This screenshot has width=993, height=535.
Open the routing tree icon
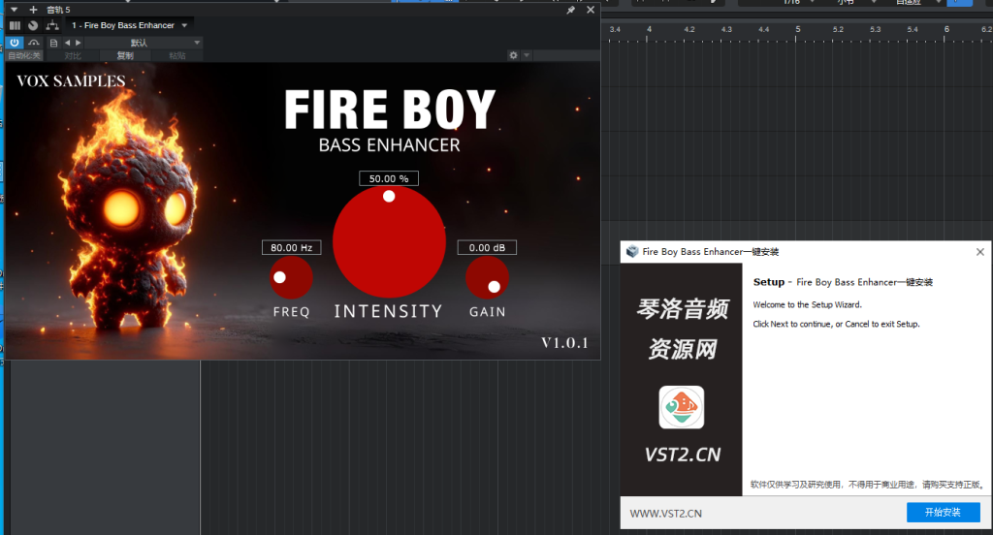click(x=52, y=25)
